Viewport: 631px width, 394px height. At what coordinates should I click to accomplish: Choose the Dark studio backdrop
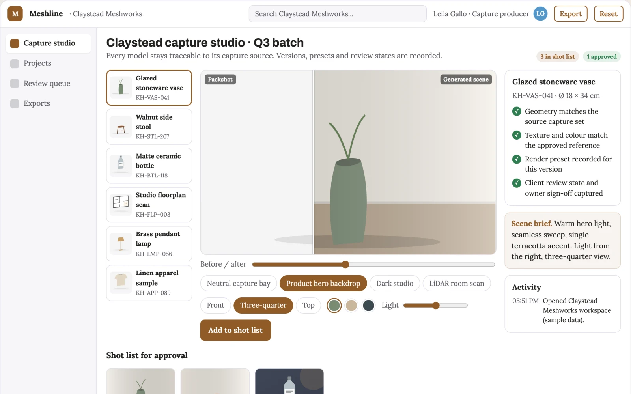[x=395, y=284]
